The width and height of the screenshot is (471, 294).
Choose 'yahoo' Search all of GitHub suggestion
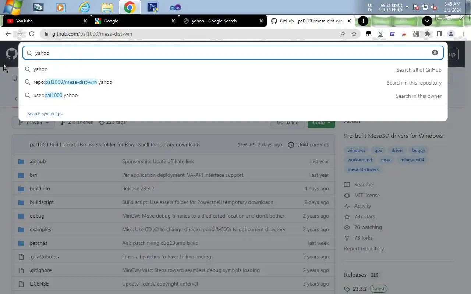click(x=233, y=69)
